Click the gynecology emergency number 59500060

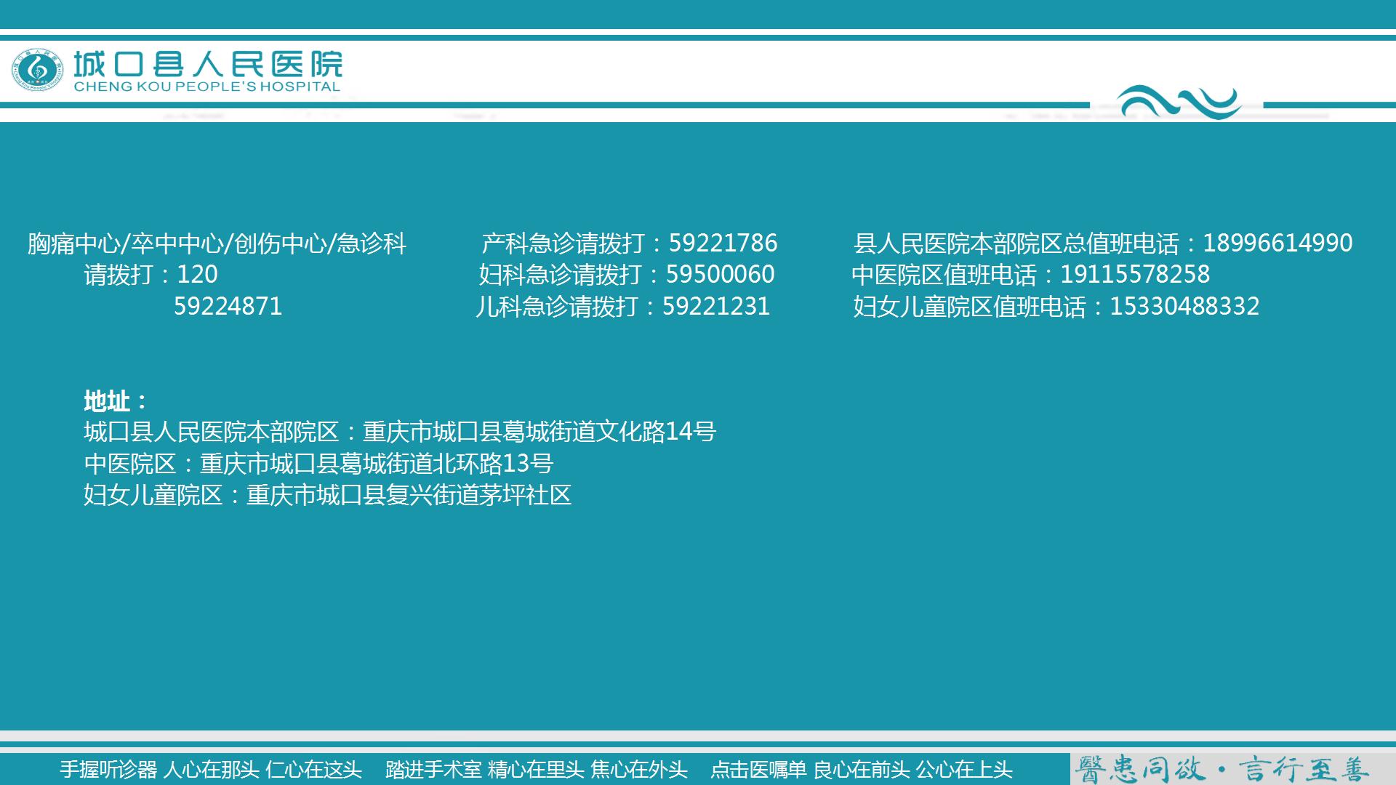coord(723,275)
